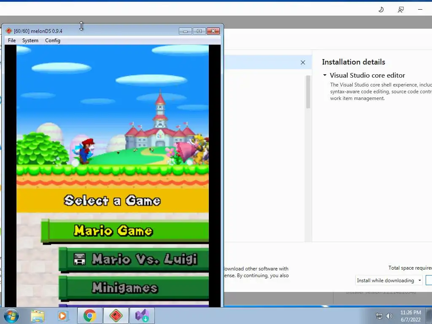Maximize the melonDS window
The image size is (432, 324).
(x=199, y=31)
